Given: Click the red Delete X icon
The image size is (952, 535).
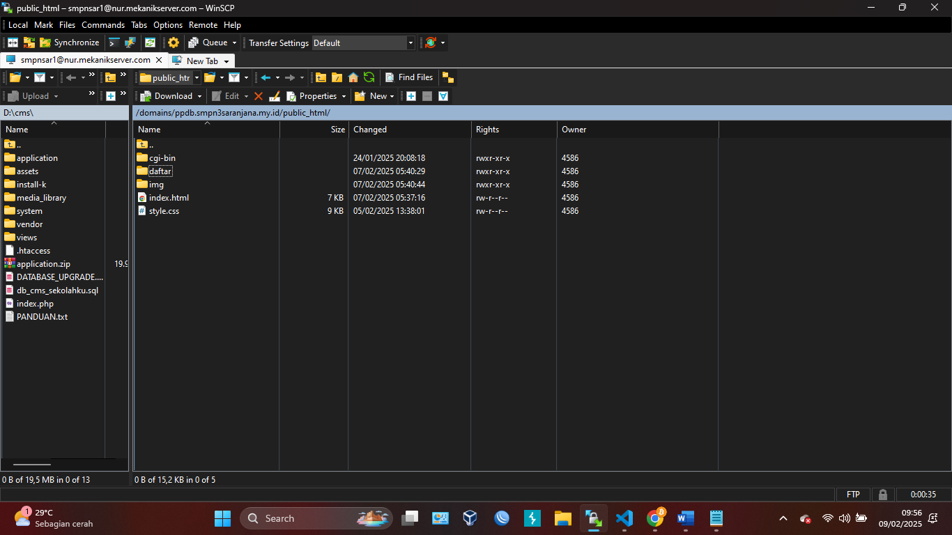Looking at the screenshot, I should click(x=259, y=96).
